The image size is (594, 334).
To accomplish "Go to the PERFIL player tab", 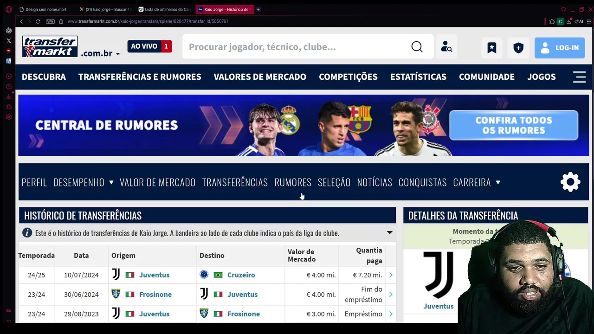I will (x=34, y=182).
